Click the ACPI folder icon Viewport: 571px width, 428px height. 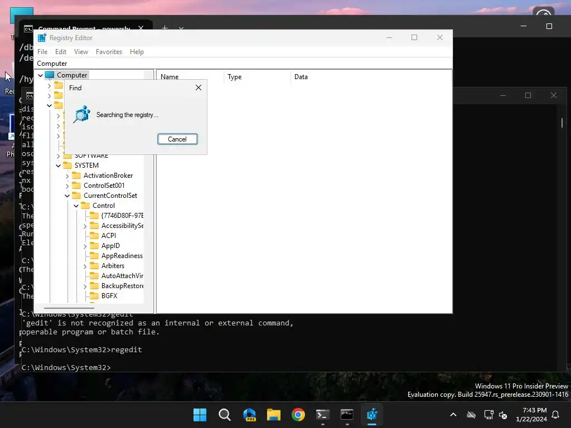(94, 236)
